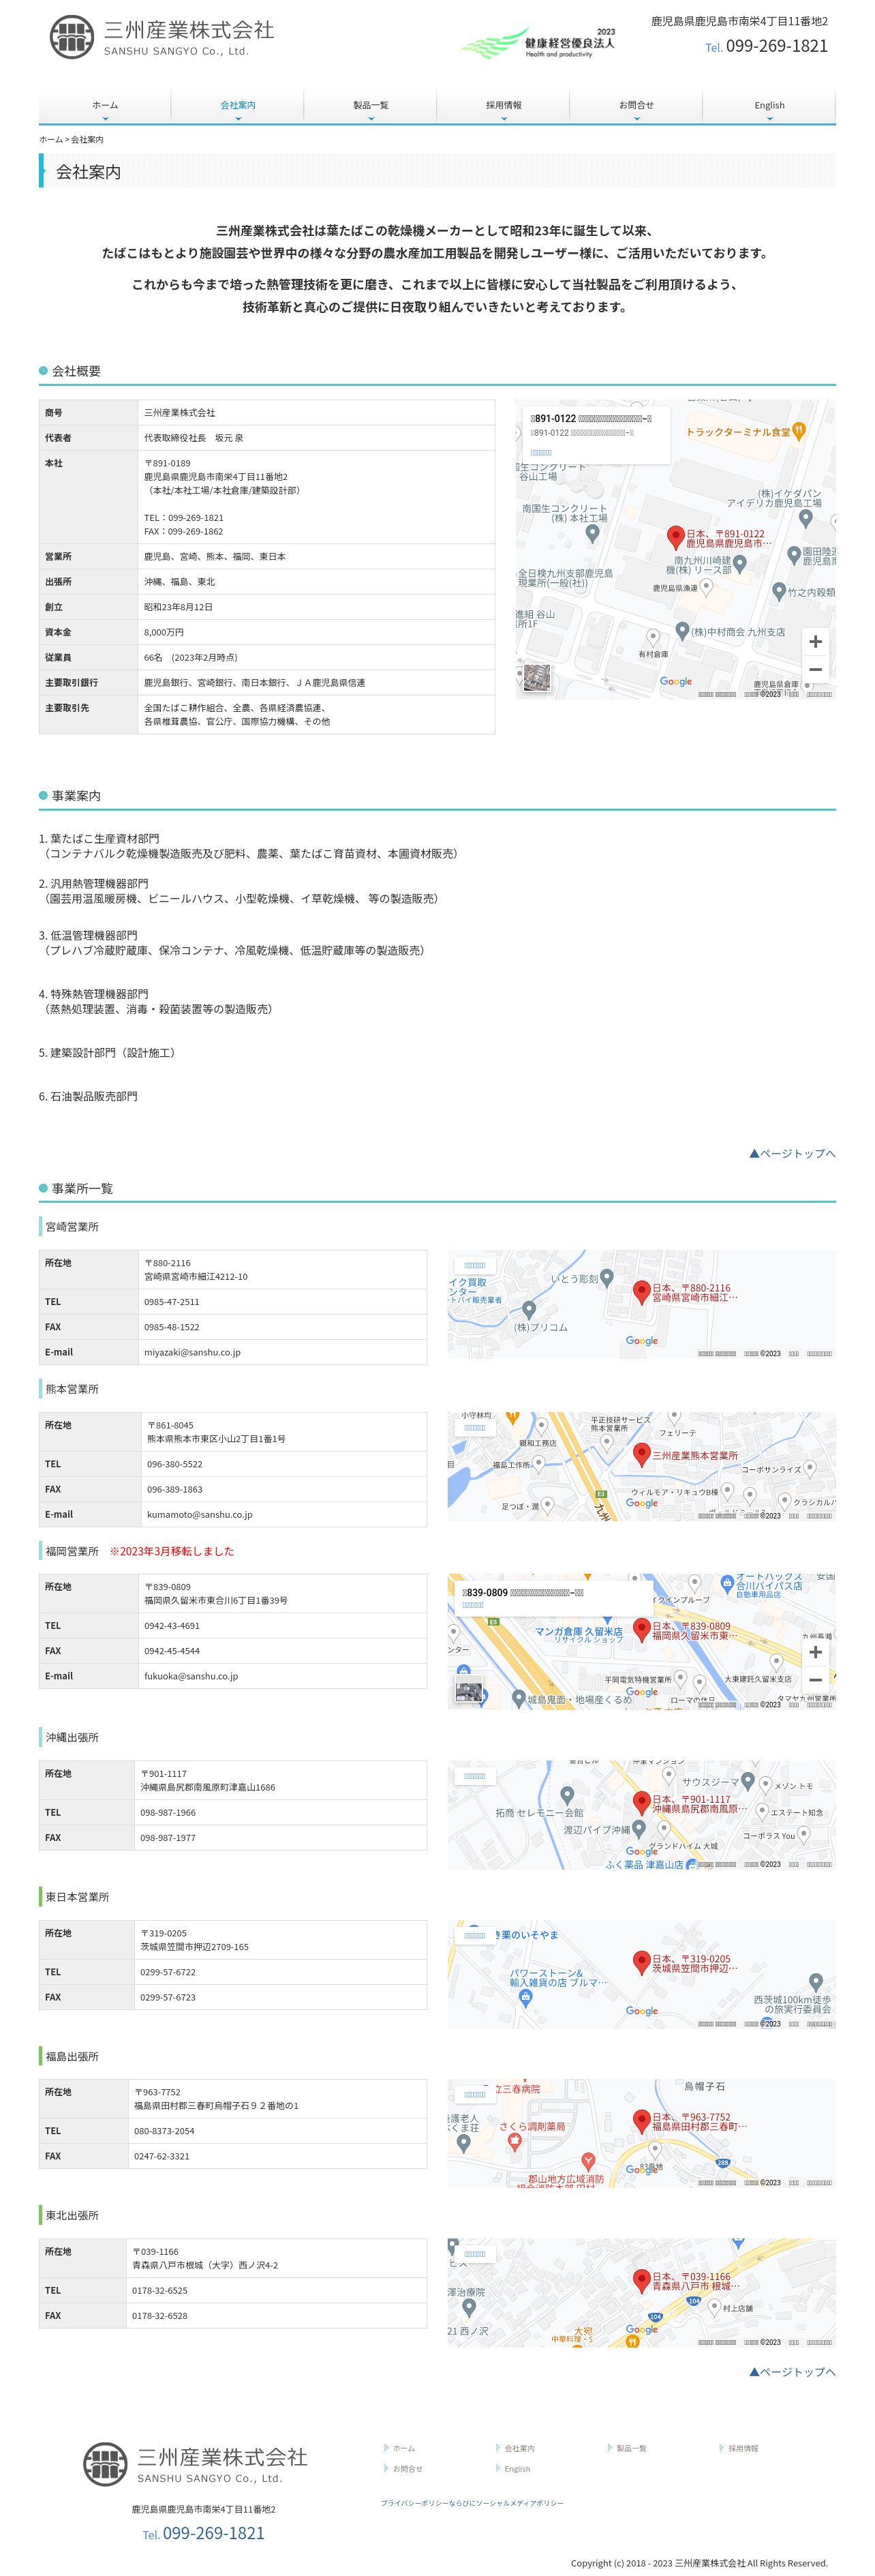This screenshot has width=875, height=2576.
Task: Open footer English link
Action: [x=517, y=2469]
